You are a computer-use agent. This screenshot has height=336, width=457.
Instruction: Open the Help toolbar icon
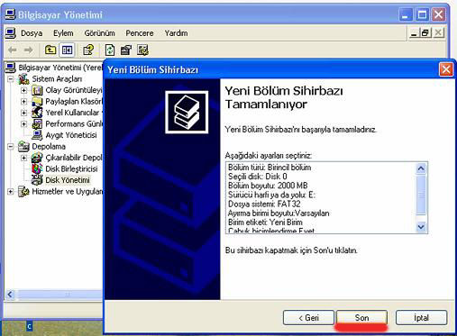(88, 50)
